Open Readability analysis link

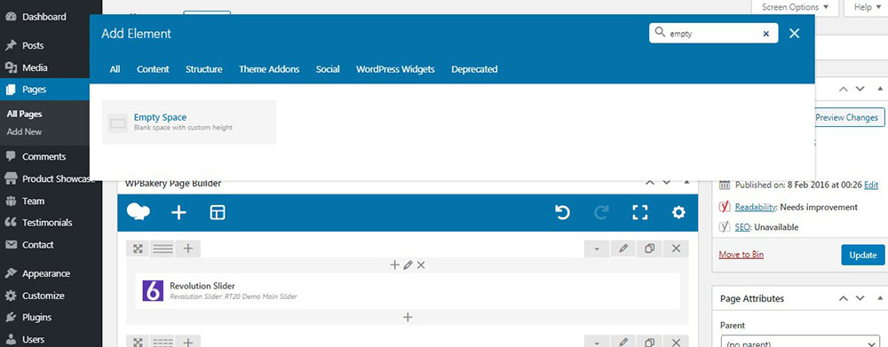[x=755, y=207]
